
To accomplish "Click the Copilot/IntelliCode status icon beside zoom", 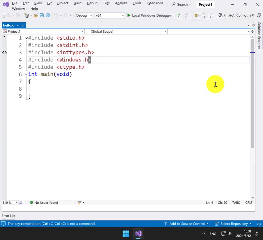I will click(x=21, y=203).
